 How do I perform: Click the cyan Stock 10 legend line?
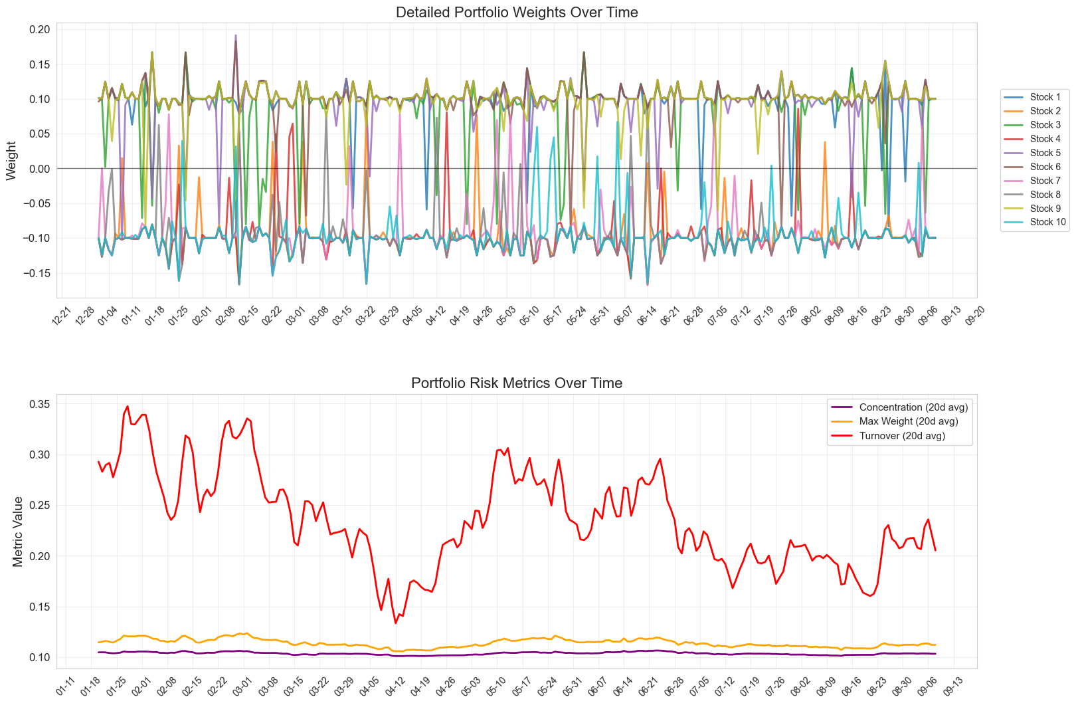[x=1014, y=223]
